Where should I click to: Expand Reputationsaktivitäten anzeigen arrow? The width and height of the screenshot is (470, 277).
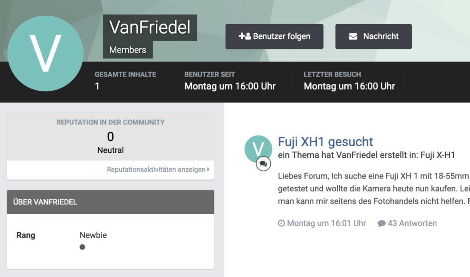click(208, 169)
